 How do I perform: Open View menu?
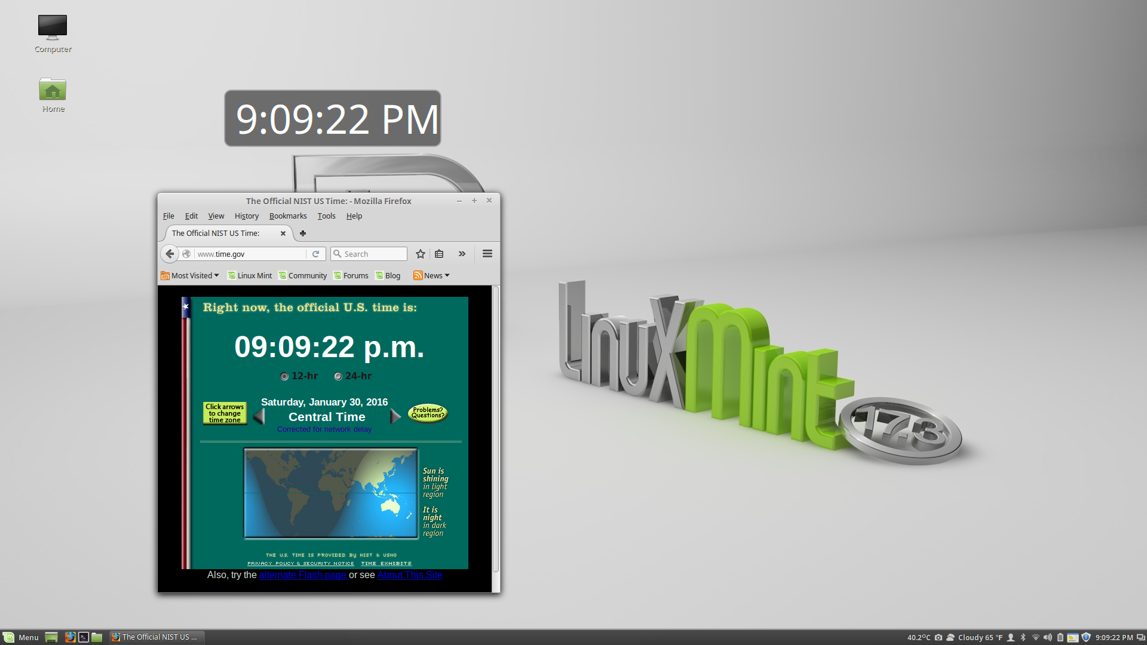216,216
